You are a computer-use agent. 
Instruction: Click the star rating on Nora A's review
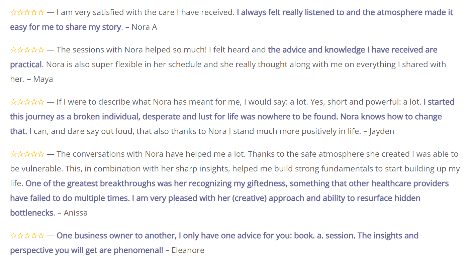coord(27,13)
